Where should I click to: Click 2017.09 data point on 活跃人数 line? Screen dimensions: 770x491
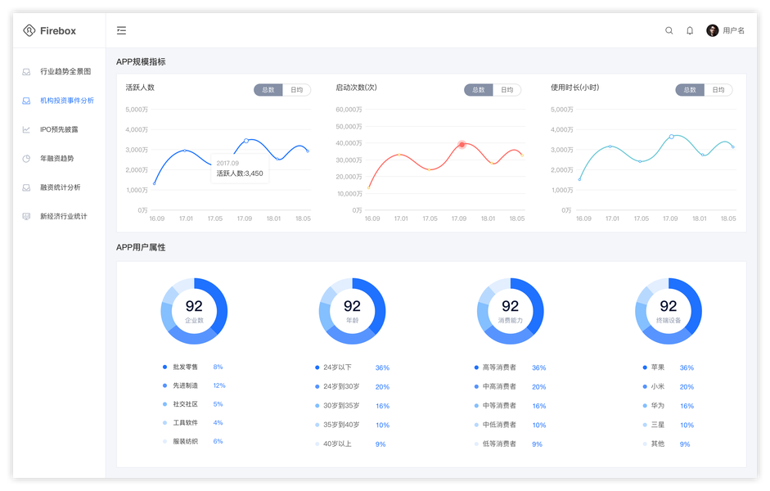[x=246, y=141]
